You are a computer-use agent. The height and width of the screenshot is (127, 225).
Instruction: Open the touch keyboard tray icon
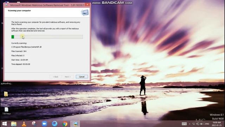tap(184, 124)
